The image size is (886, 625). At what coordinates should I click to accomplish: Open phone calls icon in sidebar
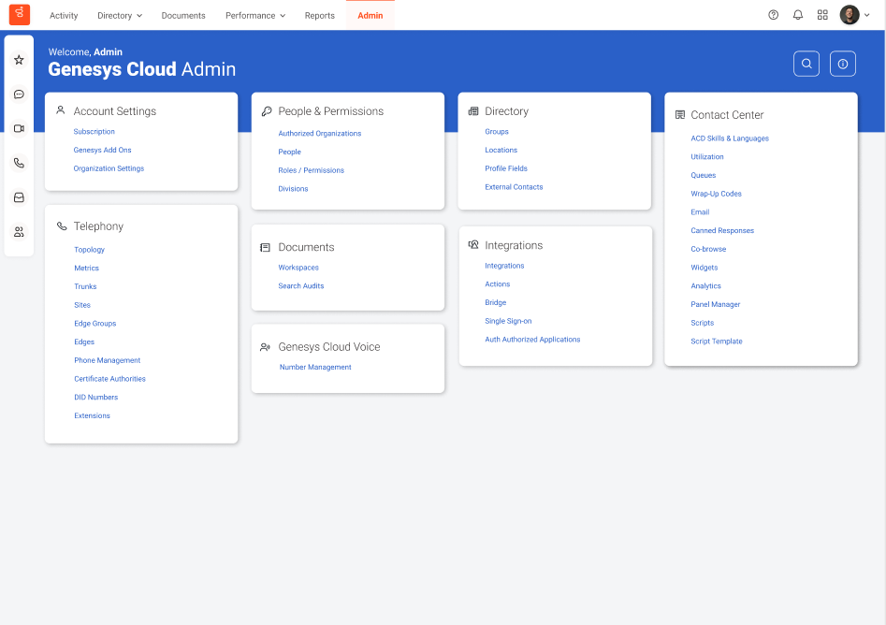(x=19, y=163)
